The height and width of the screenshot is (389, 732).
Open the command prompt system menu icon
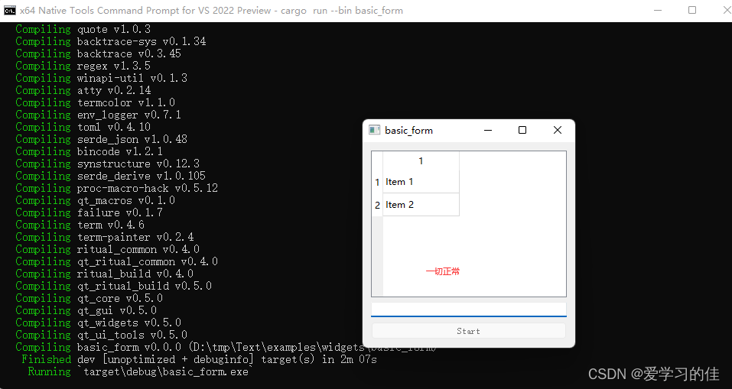(x=10, y=10)
